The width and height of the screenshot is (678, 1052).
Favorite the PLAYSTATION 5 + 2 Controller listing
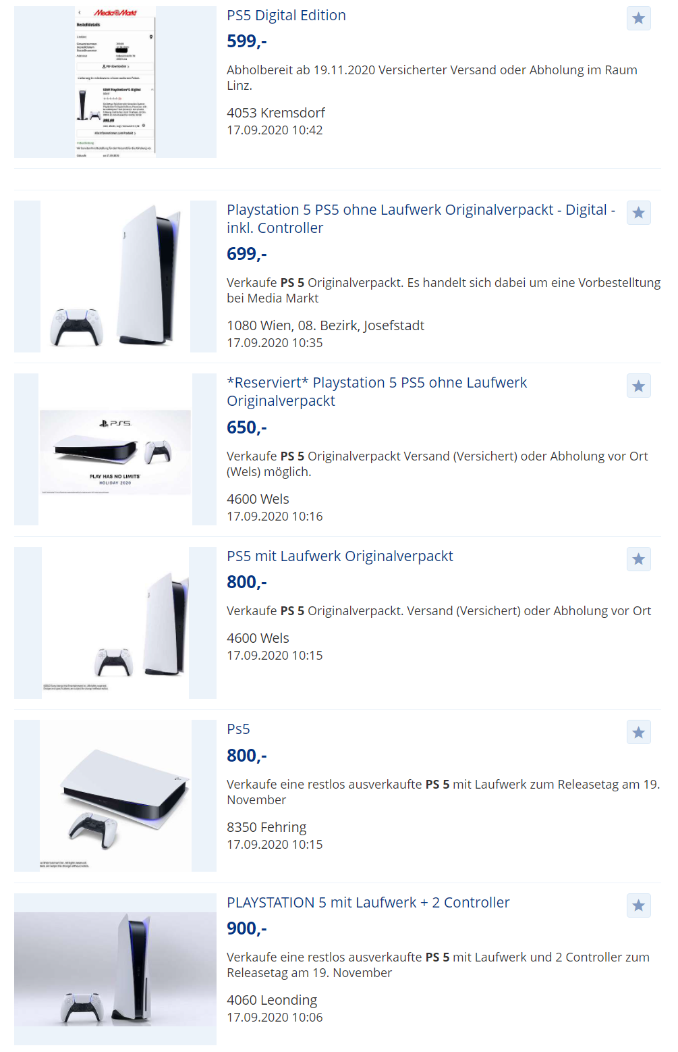click(638, 905)
